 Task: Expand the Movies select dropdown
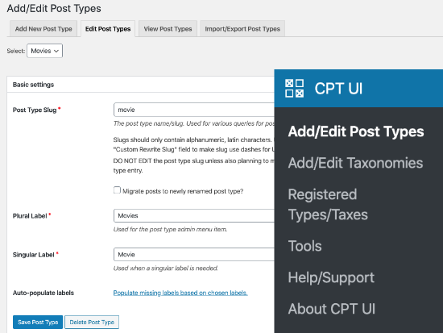[x=44, y=51]
